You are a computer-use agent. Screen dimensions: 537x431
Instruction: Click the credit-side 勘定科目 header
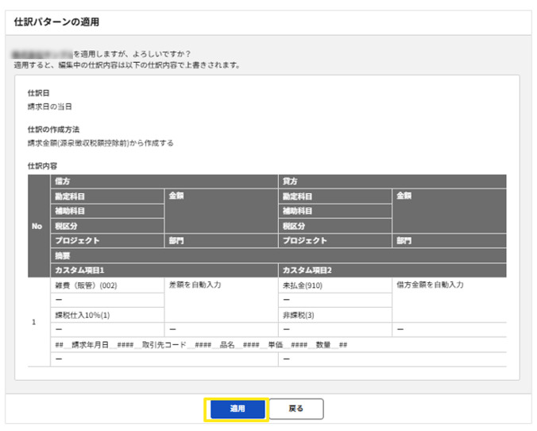coord(335,196)
